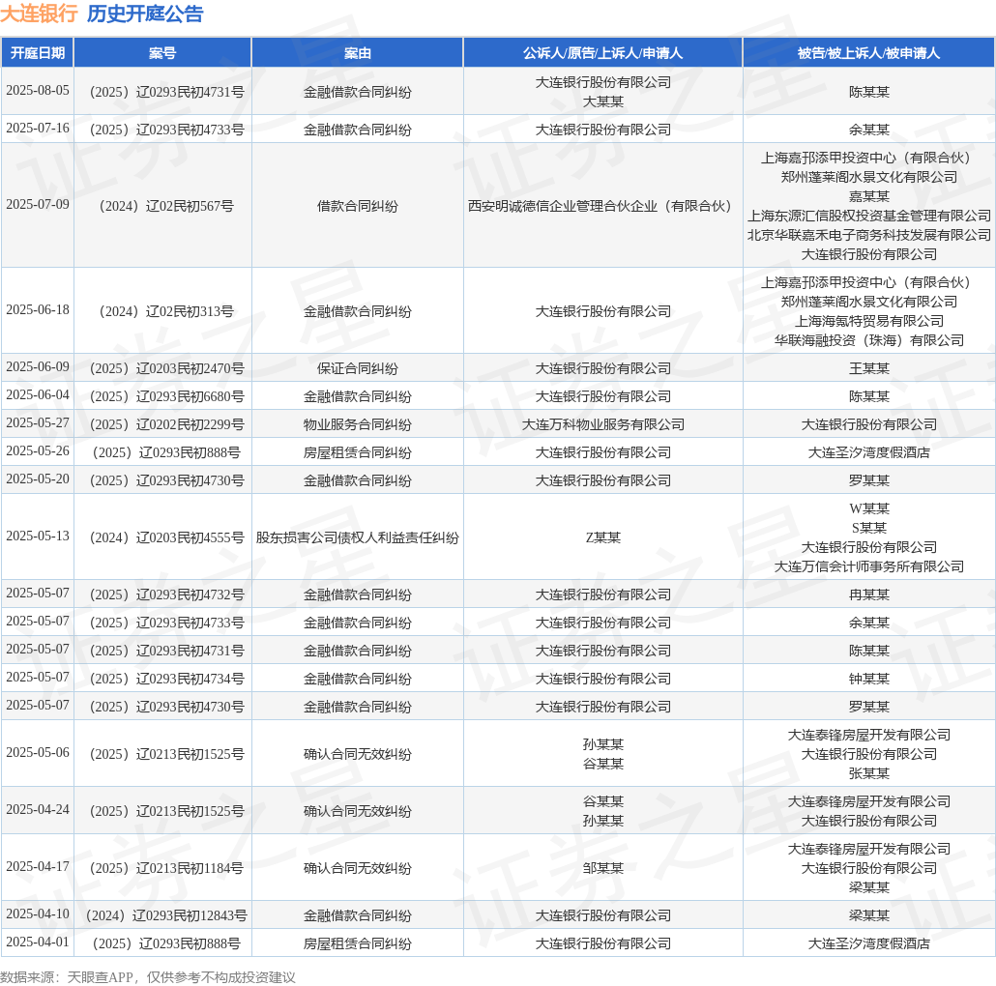
Task: Click the 股东损害公司债权人利益责任纠纷 cell
Action: tap(358, 537)
